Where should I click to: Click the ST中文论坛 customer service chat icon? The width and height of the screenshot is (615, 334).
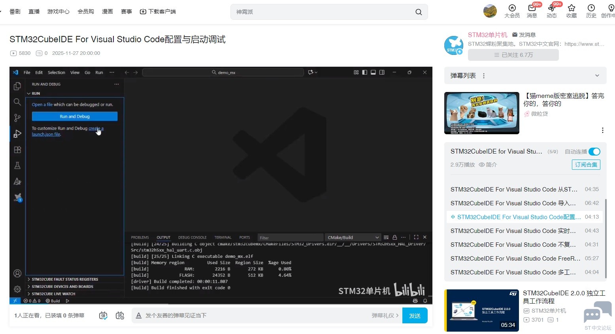coord(598,313)
